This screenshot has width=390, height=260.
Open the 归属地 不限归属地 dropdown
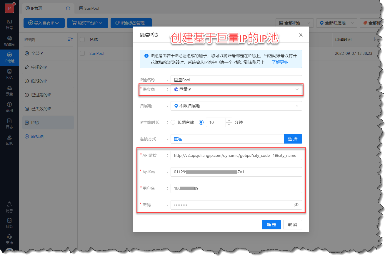coord(236,106)
